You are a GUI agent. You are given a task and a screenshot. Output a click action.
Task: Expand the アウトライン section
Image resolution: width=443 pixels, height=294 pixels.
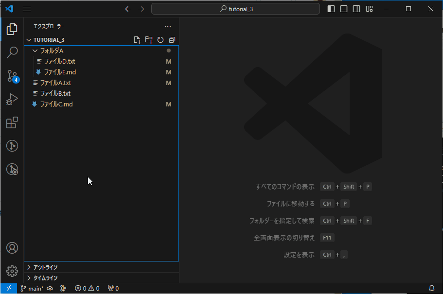[x=102, y=267]
